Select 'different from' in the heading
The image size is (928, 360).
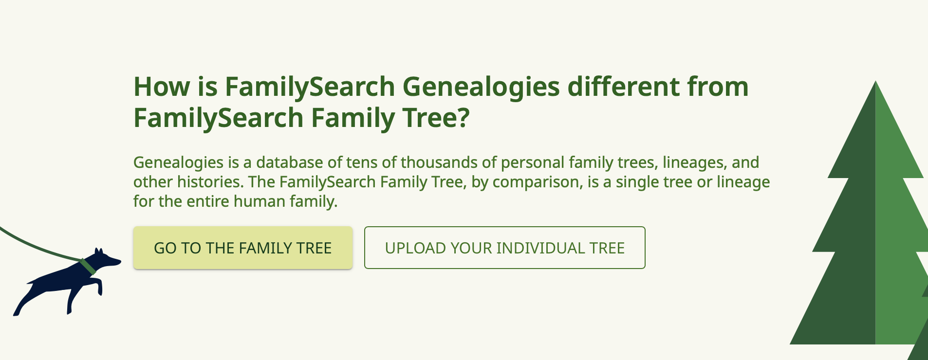(658, 87)
